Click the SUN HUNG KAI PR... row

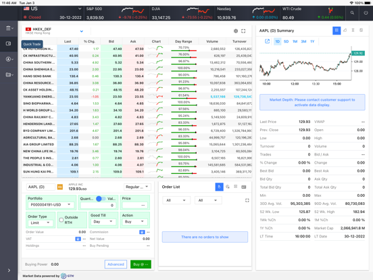pos(136,172)
